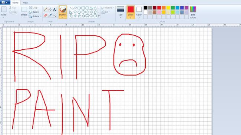Choose the Pentagon shape
The height and width of the screenshot is (135, 241).
point(79,12)
